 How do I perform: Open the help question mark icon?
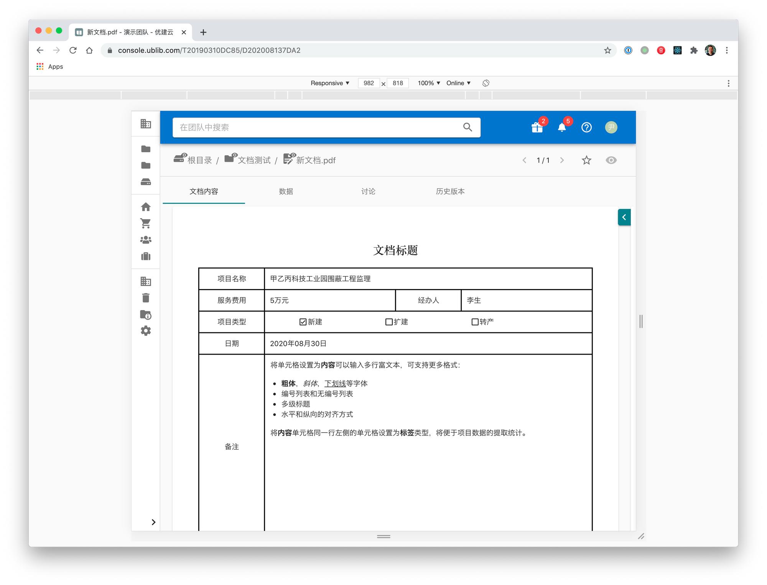coord(586,127)
